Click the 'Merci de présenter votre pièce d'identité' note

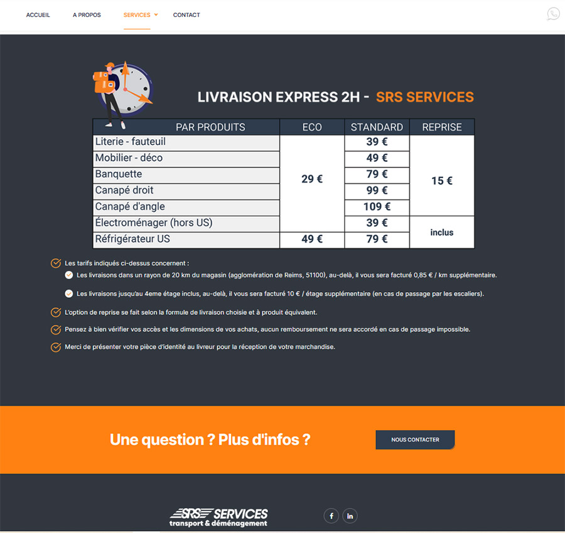200,347
